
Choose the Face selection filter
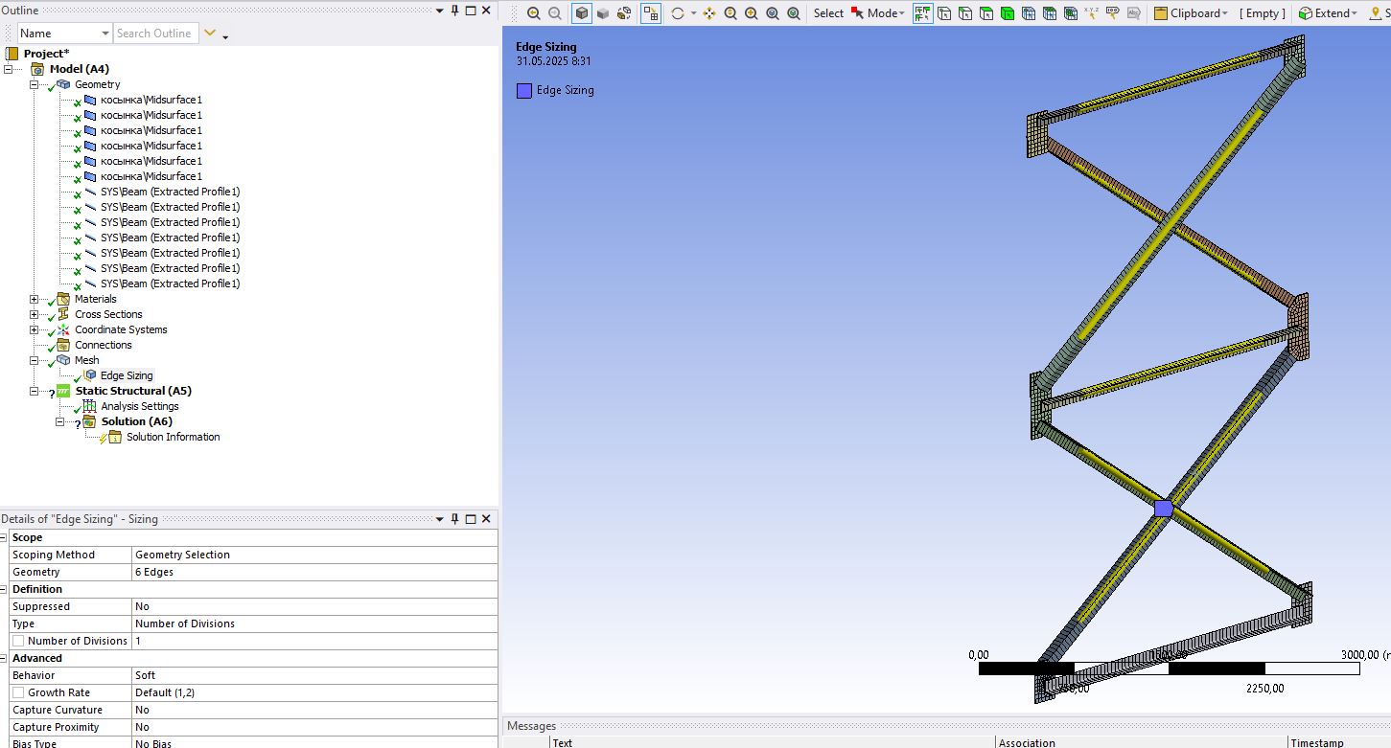(986, 13)
